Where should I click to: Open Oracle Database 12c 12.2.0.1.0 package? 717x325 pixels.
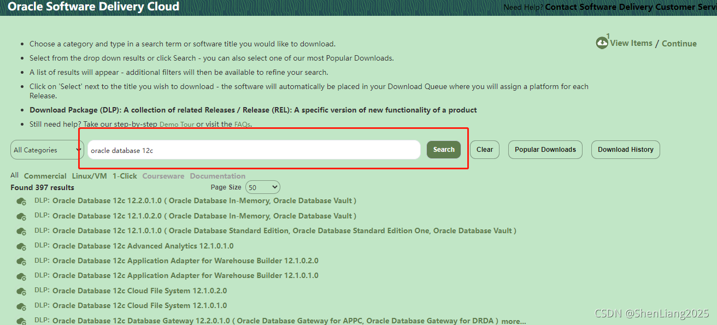(x=204, y=200)
